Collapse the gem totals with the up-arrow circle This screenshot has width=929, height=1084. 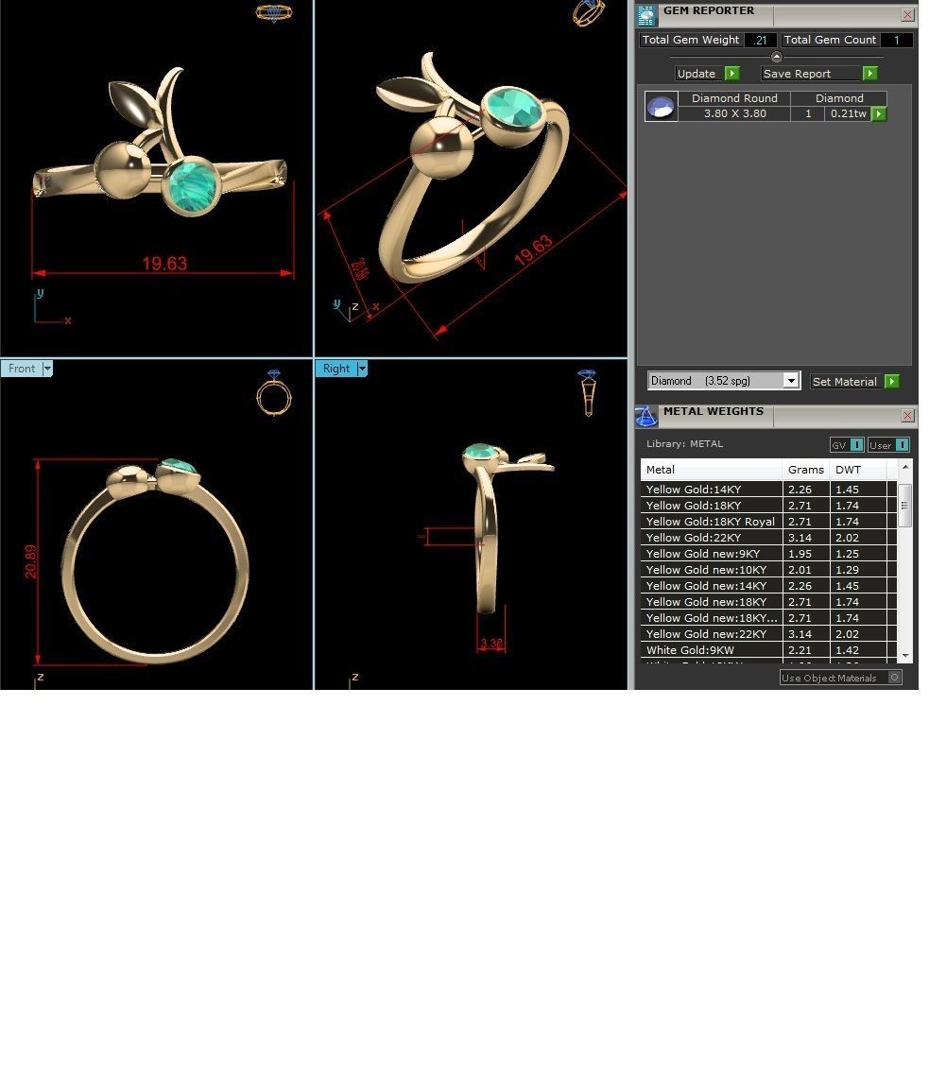(x=776, y=57)
